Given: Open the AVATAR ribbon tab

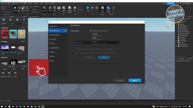Looking at the screenshot, I should (x=36, y=4).
